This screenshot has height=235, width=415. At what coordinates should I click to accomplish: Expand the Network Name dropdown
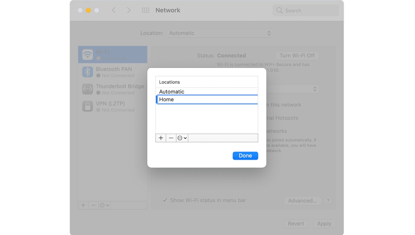click(x=315, y=89)
